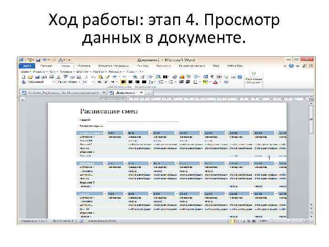This screenshot has width=329, height=247.
Task: Open Quick Access Toolbar customize arrow
Action: pos(69,60)
